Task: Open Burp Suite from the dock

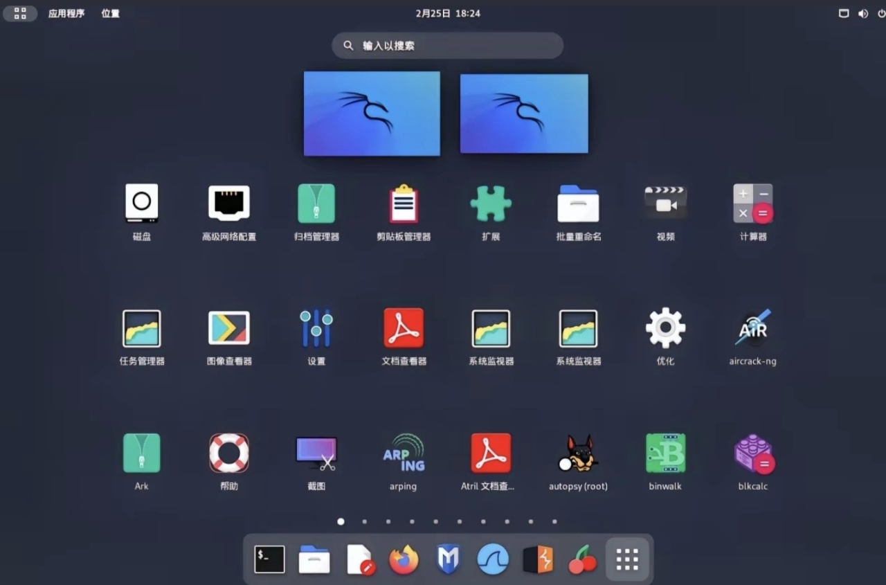Action: 538,559
